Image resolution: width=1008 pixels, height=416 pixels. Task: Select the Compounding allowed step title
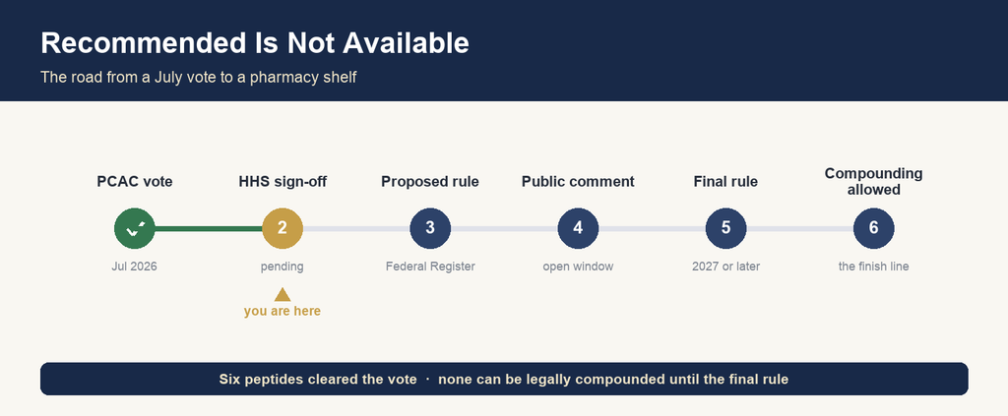(874, 182)
